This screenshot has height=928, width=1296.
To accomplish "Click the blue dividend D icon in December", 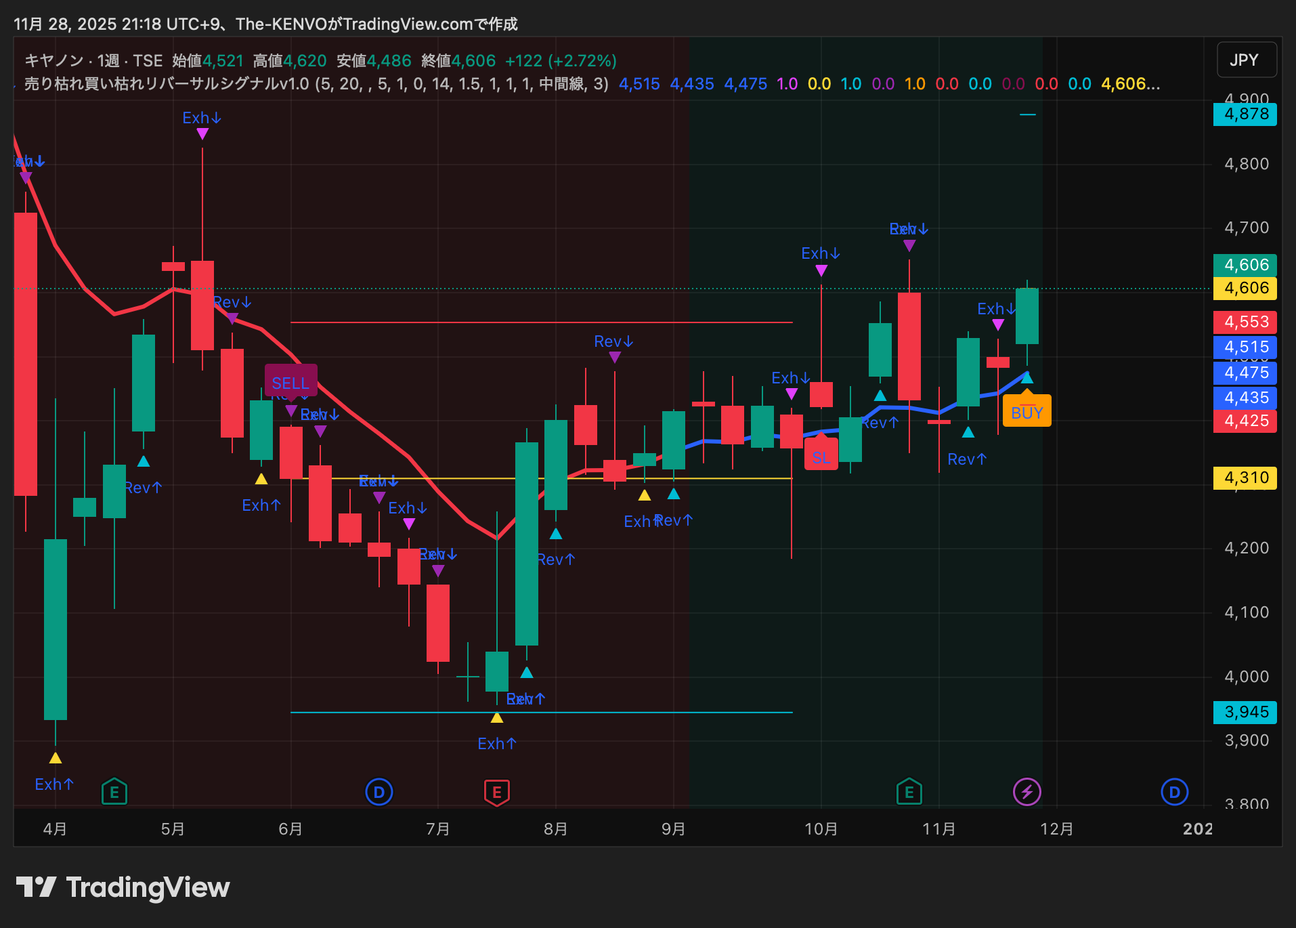I will [x=1174, y=791].
